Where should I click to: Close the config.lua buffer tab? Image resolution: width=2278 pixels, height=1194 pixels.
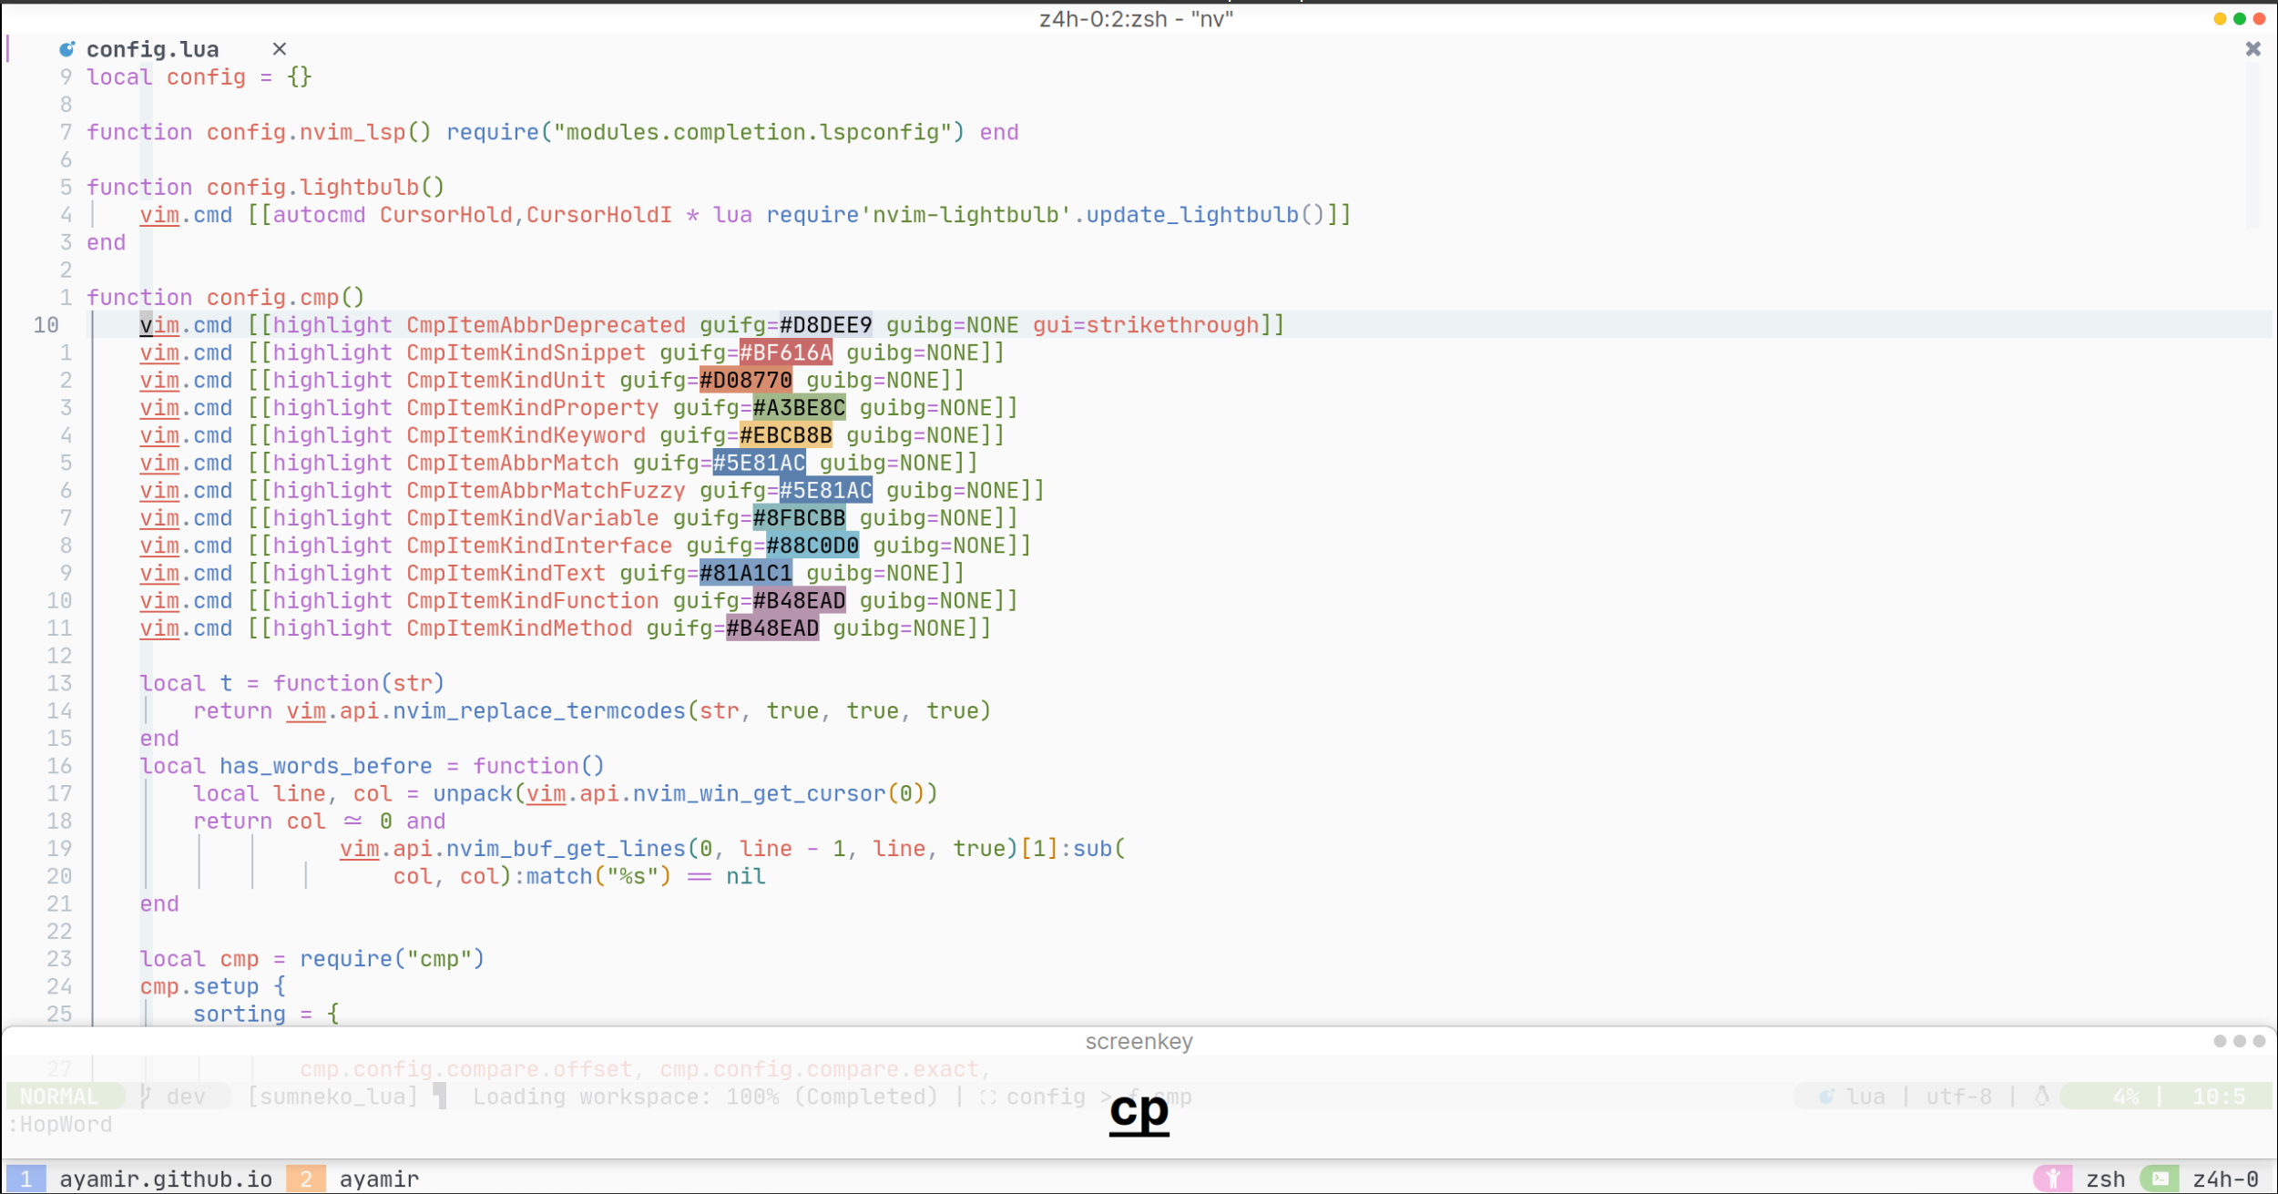280,49
